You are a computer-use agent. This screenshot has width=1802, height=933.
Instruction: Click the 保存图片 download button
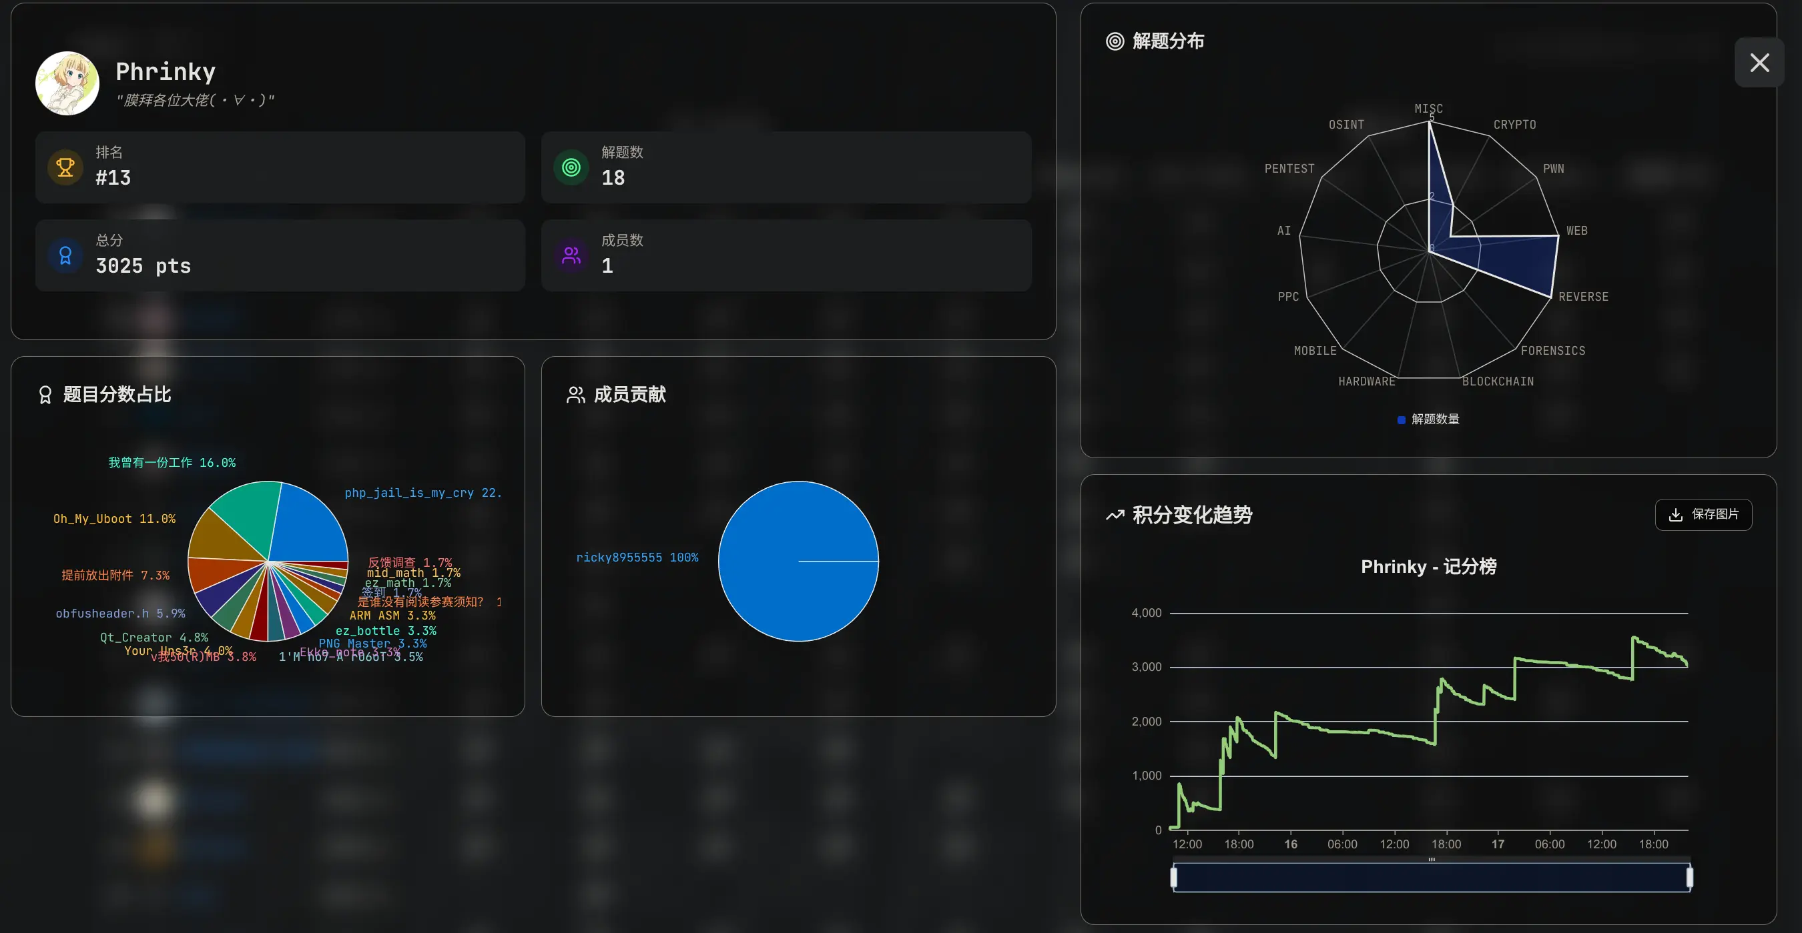tap(1703, 514)
